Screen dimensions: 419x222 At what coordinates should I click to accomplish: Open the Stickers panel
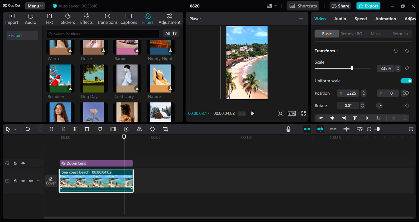pos(68,19)
